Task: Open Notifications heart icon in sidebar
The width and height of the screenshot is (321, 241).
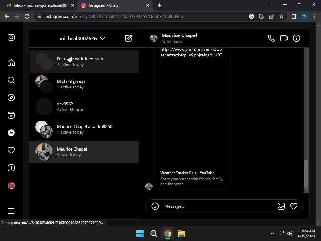Action: [11, 150]
